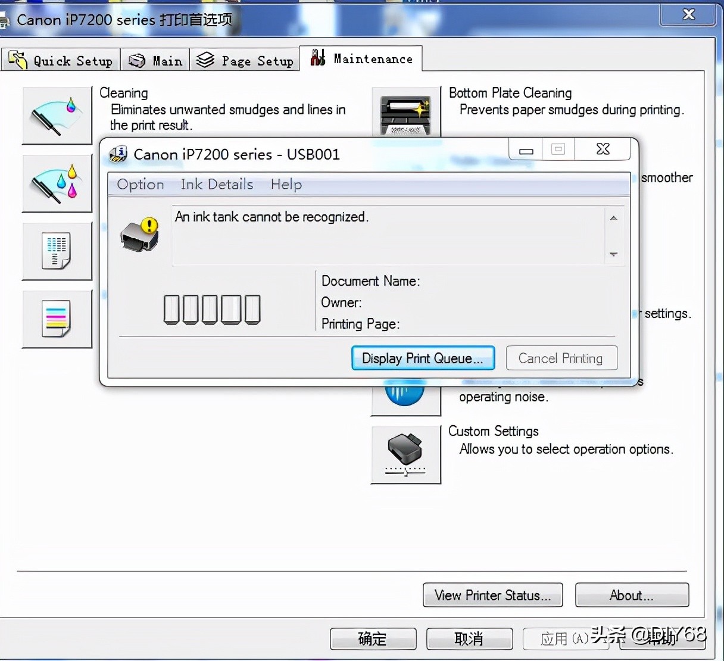Click the 'Printing Page:' label
The image size is (724, 661).
(x=361, y=324)
